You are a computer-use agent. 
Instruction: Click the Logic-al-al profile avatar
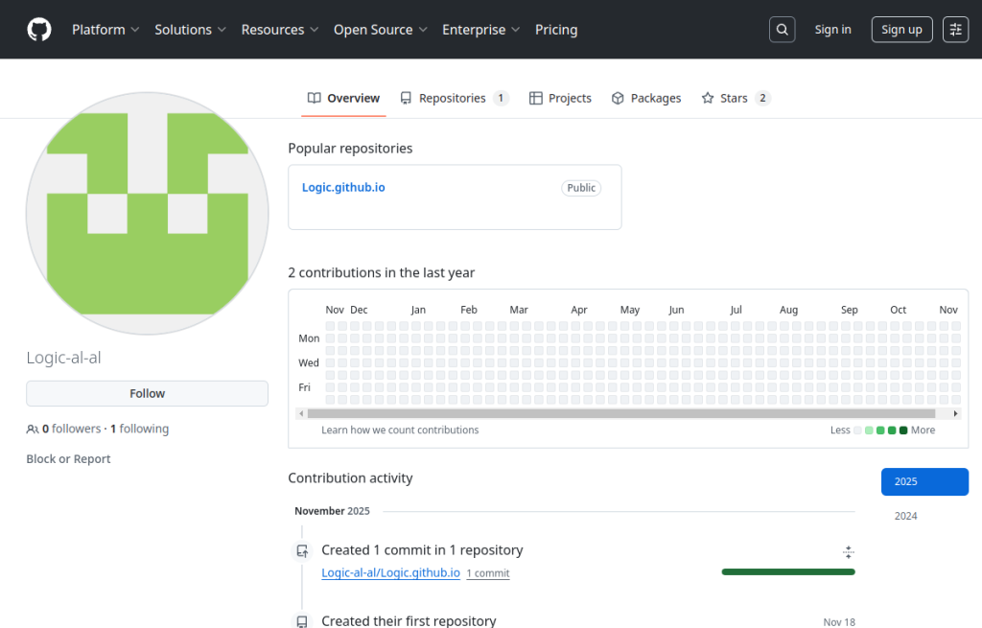point(147,213)
